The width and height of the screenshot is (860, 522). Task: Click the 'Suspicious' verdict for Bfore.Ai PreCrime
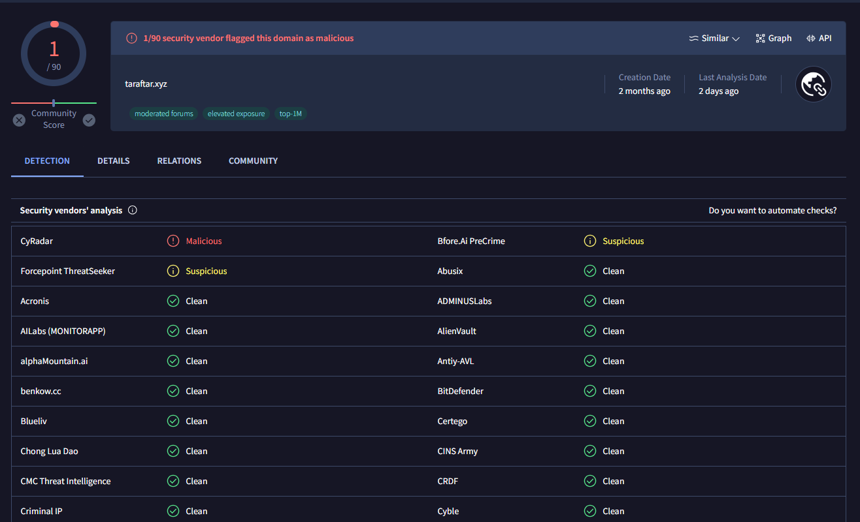(623, 241)
